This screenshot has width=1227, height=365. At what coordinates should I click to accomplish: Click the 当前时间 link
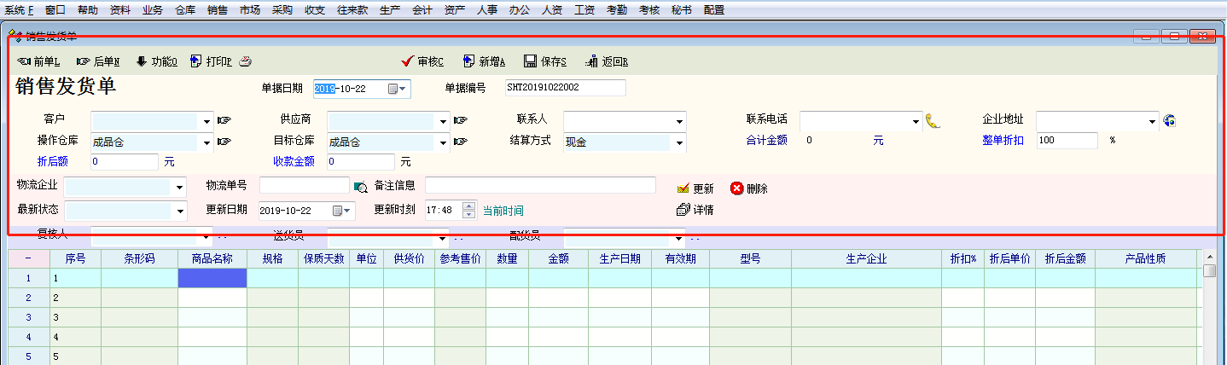[x=503, y=211]
